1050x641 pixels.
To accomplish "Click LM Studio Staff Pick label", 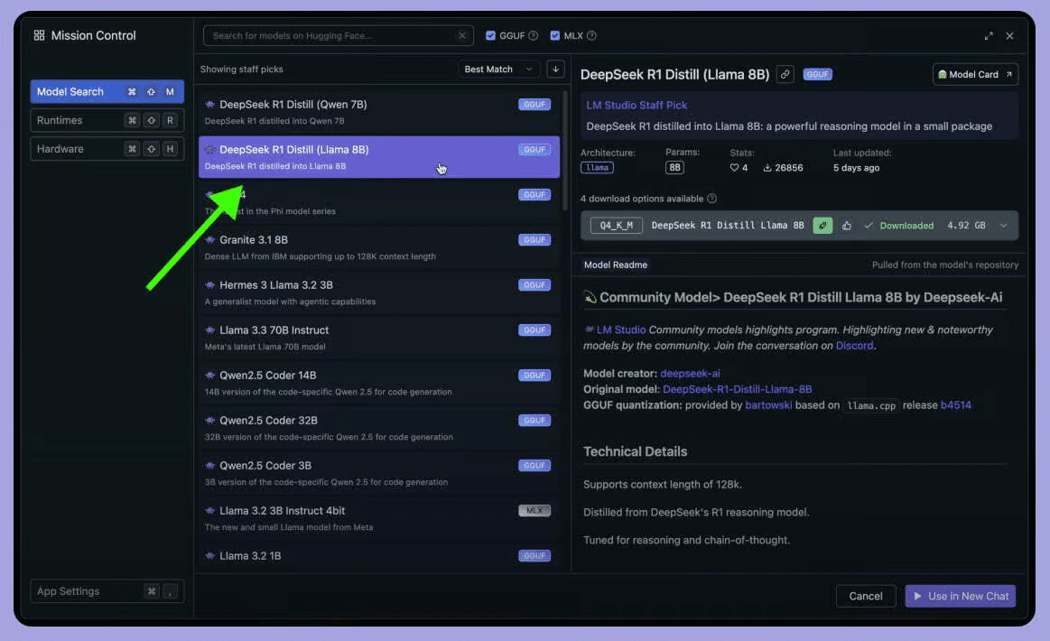I will click(x=637, y=105).
